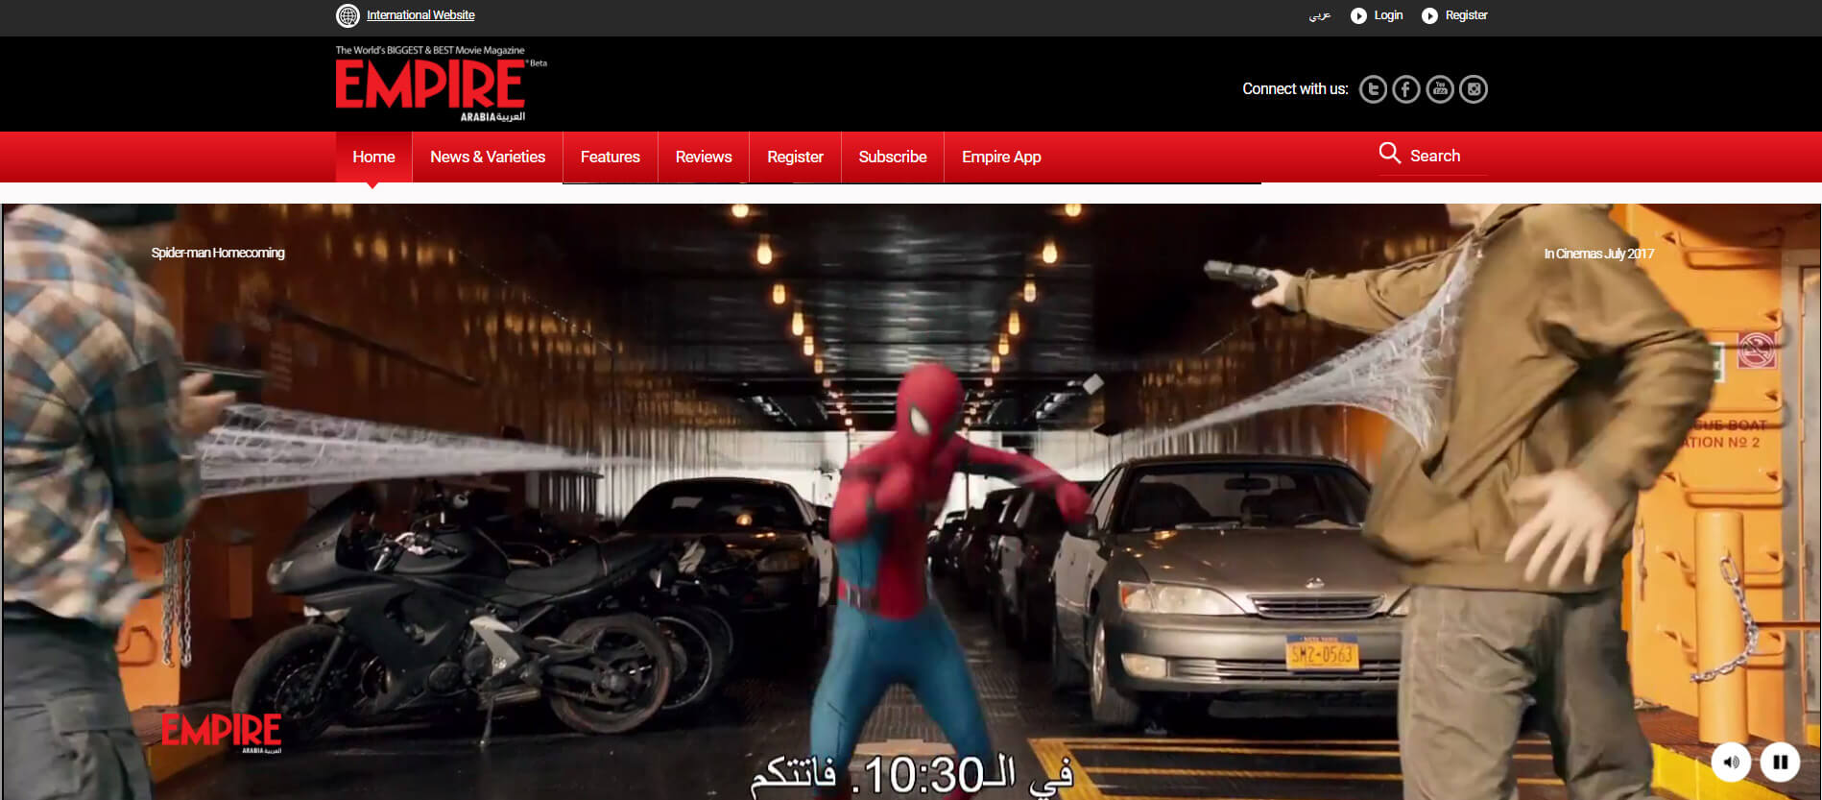Open the International Website link
Viewport: 1822px width, 800px height.
[420, 15]
